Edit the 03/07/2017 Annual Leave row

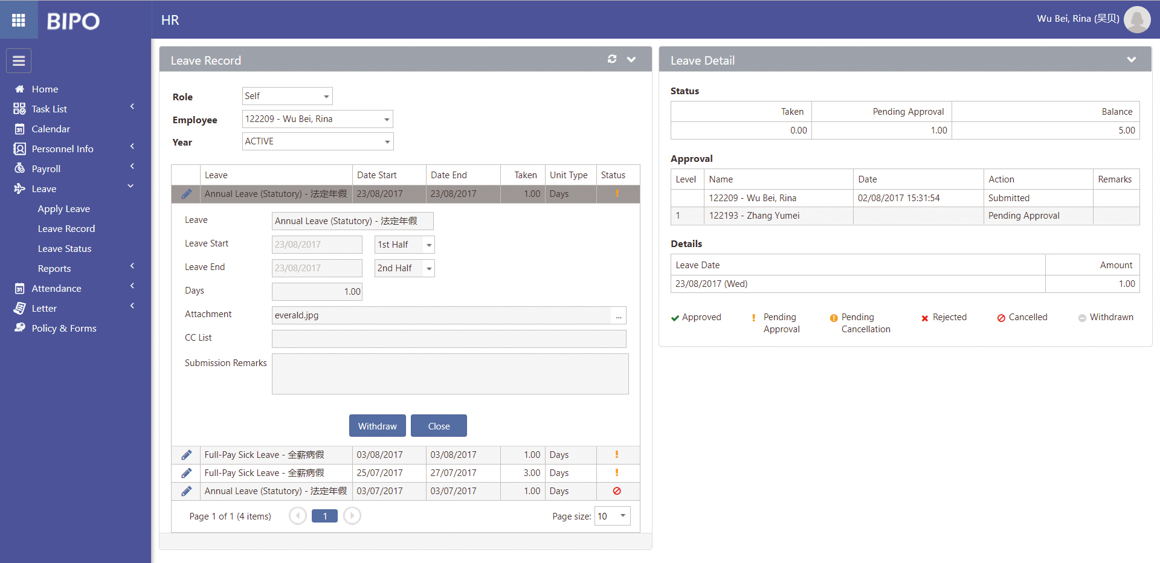tap(186, 491)
